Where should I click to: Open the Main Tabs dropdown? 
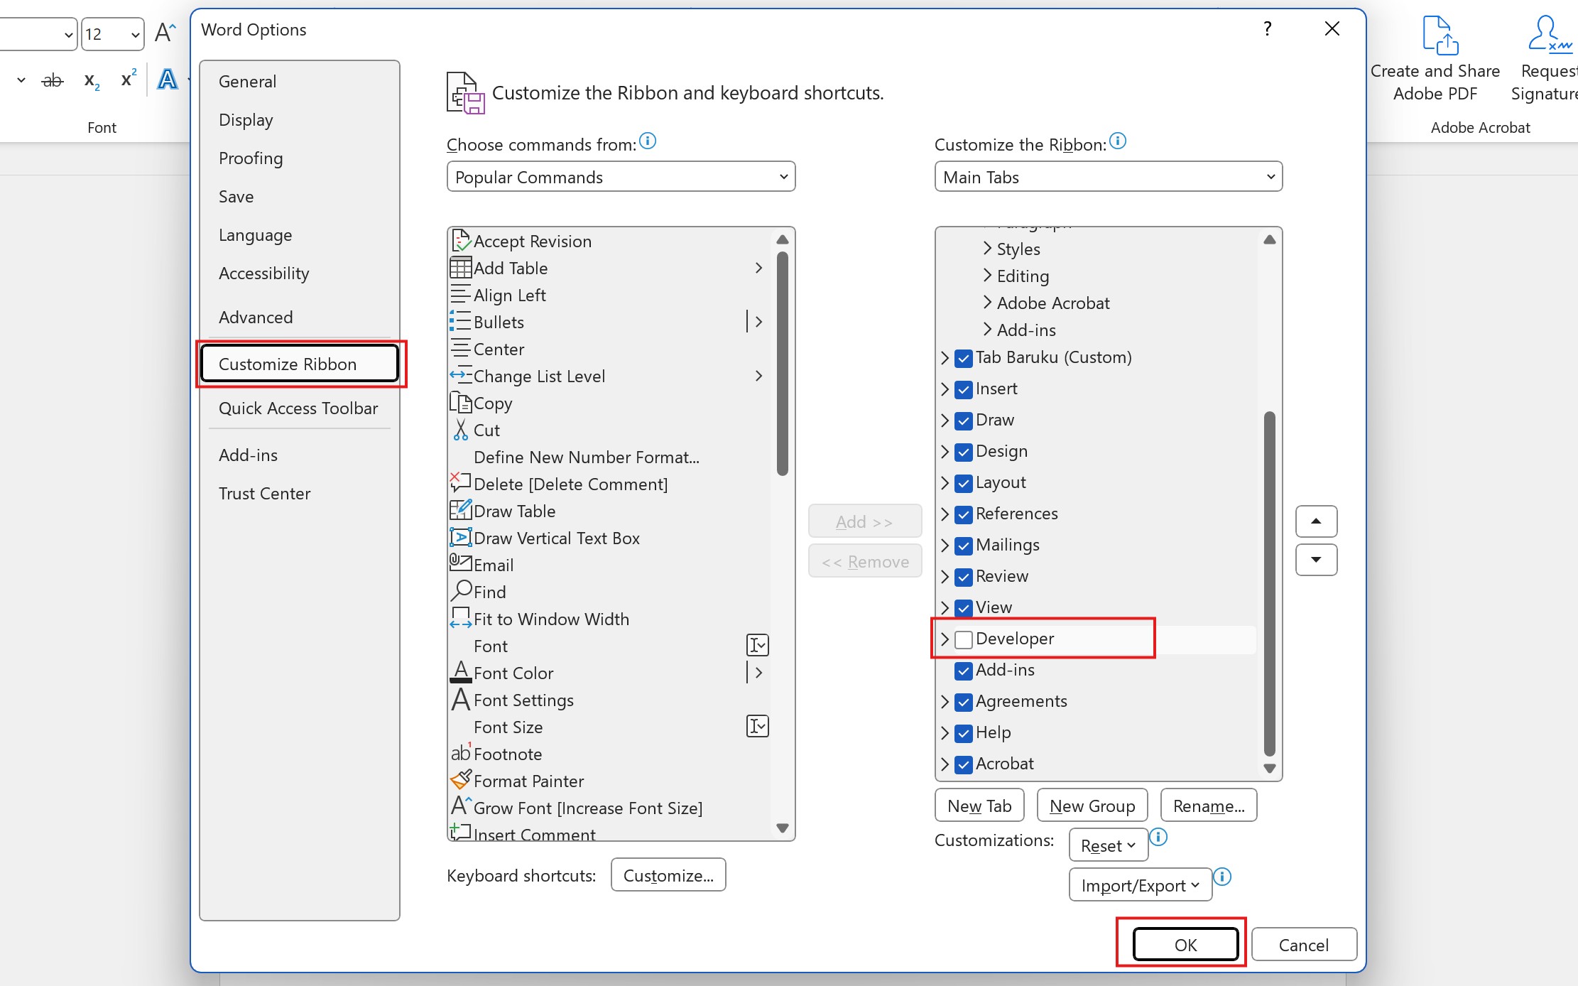coord(1108,177)
